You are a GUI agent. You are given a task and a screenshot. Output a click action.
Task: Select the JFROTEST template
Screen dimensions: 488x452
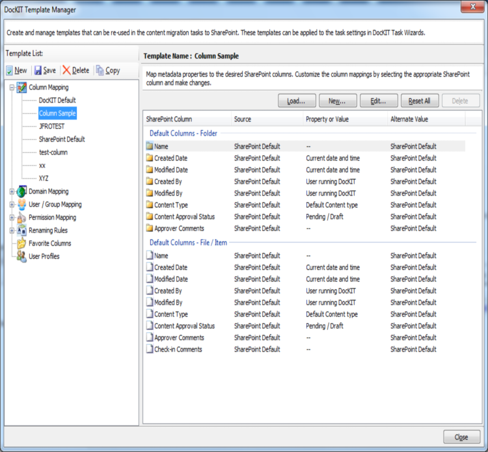(x=51, y=126)
